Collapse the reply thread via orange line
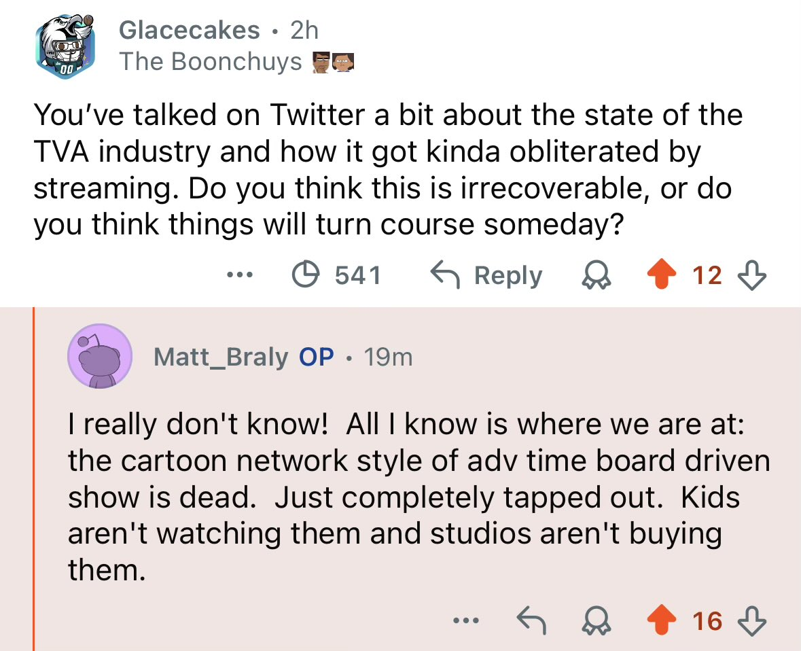Screen dimensions: 801x651 [34, 476]
